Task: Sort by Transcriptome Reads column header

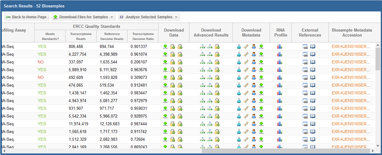Action: [81, 36]
